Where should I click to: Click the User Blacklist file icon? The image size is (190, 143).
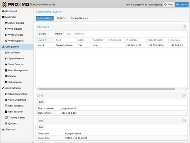pos(6,112)
